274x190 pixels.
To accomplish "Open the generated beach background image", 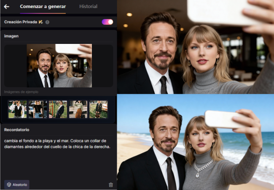I will point(195,142).
